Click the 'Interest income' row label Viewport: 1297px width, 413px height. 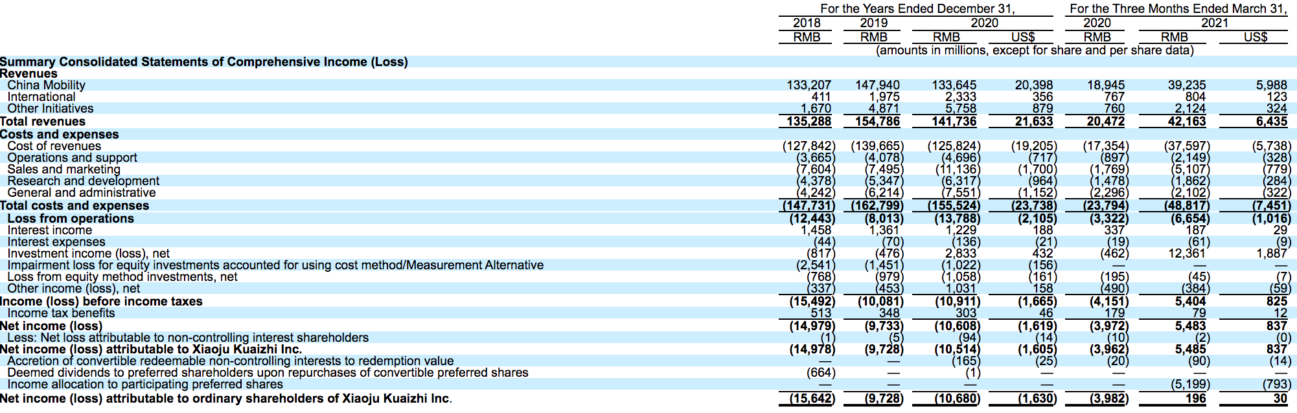(x=50, y=230)
